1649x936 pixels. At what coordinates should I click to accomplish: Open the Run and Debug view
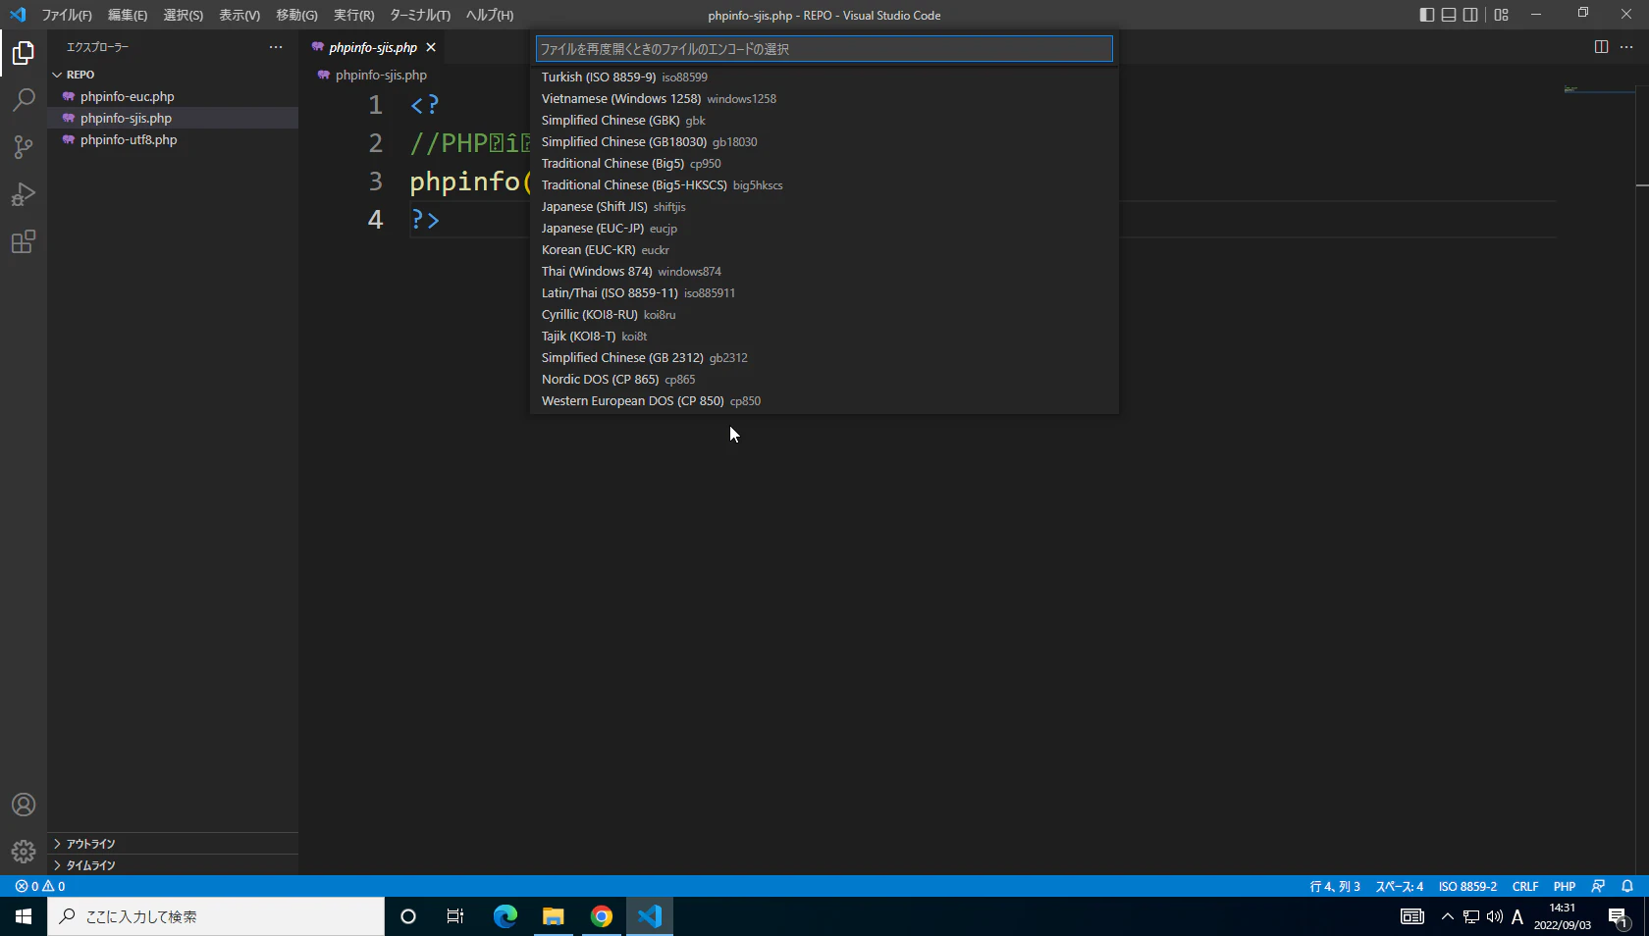pyautogui.click(x=24, y=194)
